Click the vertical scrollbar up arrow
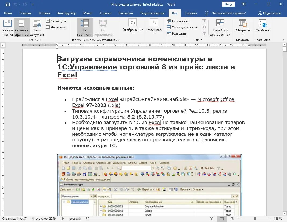Image resolution: width=287 pixels, height=222 pixels. pos(285,45)
